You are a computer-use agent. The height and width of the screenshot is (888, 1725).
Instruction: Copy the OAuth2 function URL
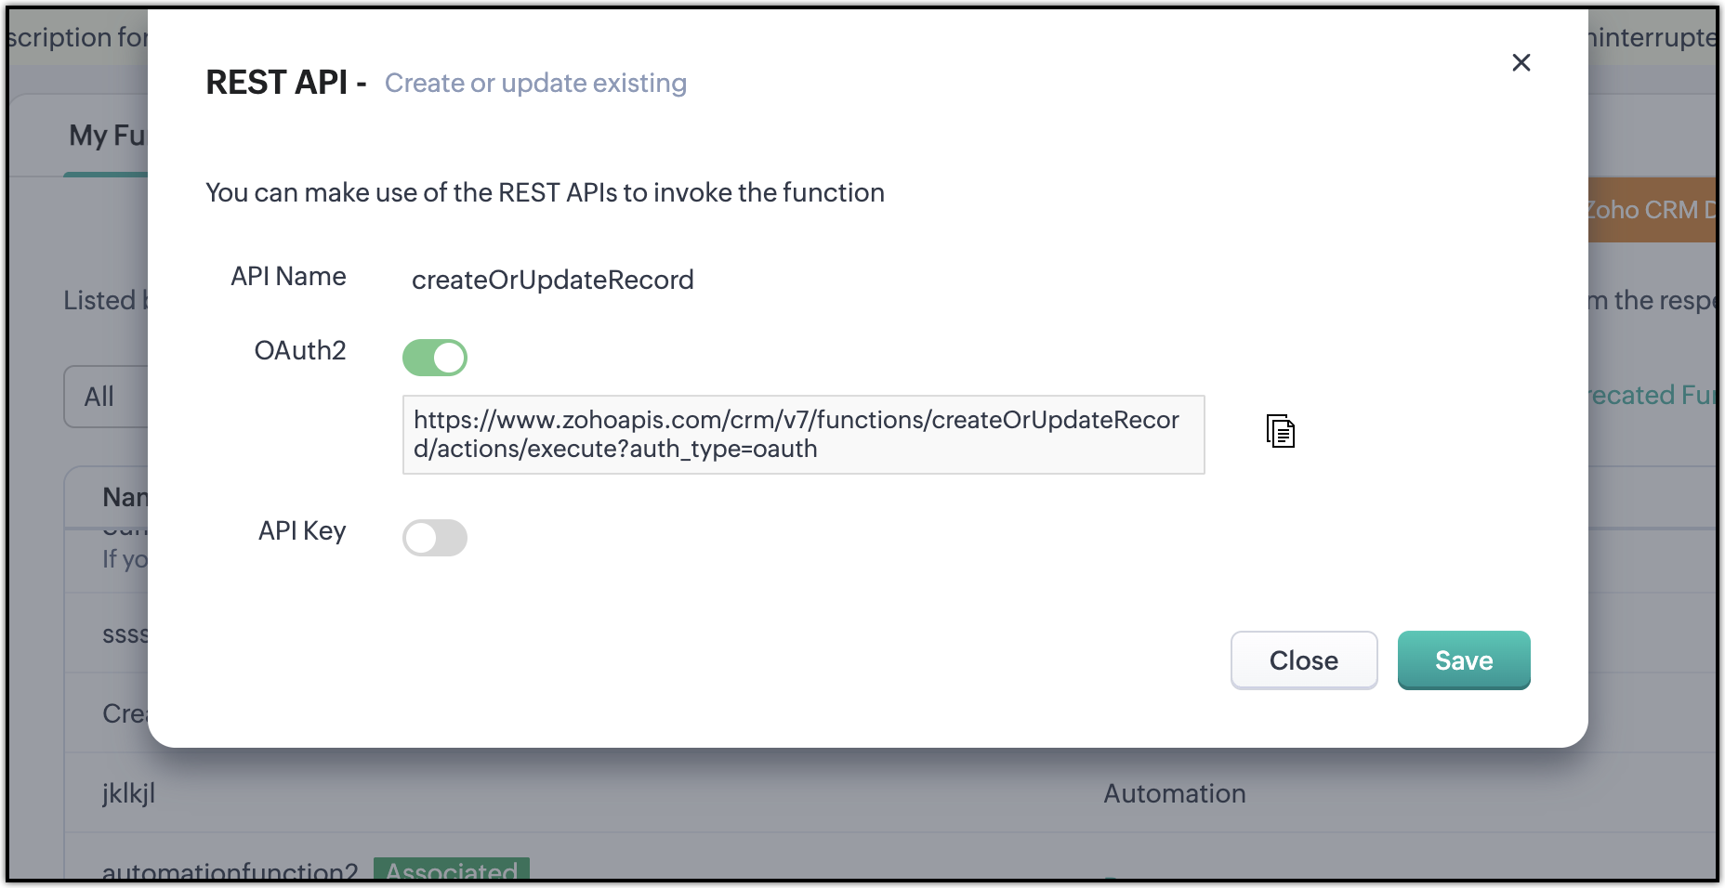pyautogui.click(x=1281, y=431)
